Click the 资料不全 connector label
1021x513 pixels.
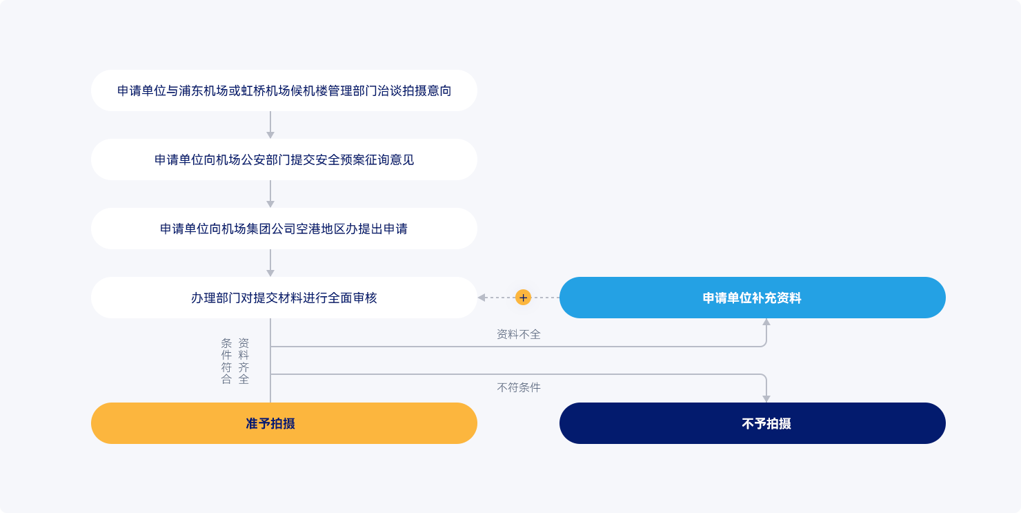519,334
